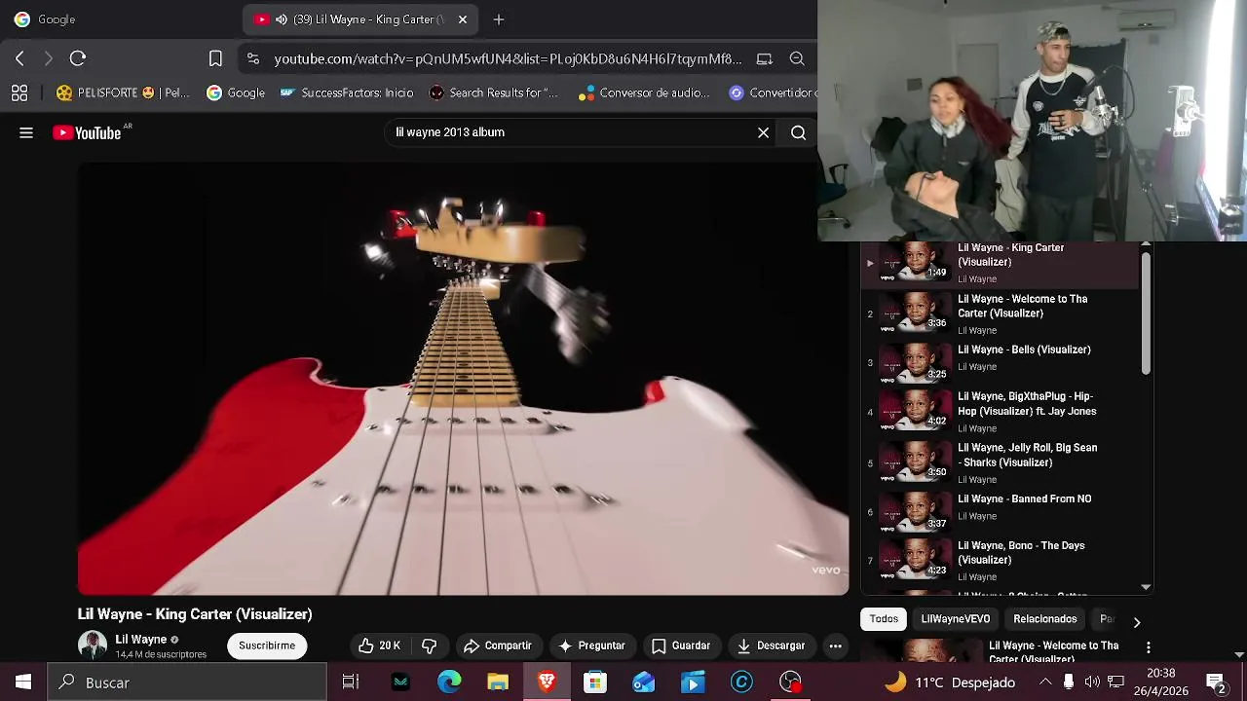Open the bookmarks apps grid icon

click(19, 93)
